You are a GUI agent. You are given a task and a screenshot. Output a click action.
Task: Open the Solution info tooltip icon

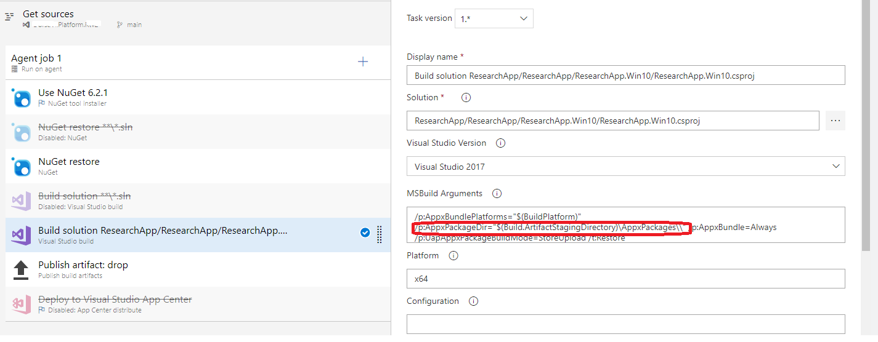tap(466, 98)
